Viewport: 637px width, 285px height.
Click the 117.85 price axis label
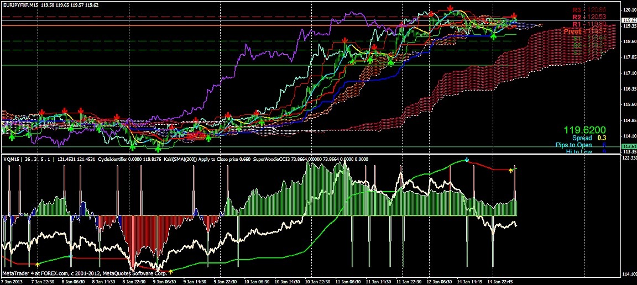pyautogui.click(x=630, y=57)
